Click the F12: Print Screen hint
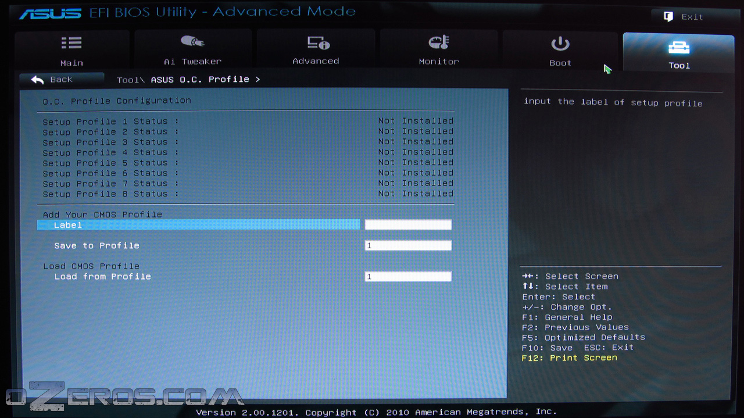Viewport: 744px width, 418px height. tap(569, 358)
